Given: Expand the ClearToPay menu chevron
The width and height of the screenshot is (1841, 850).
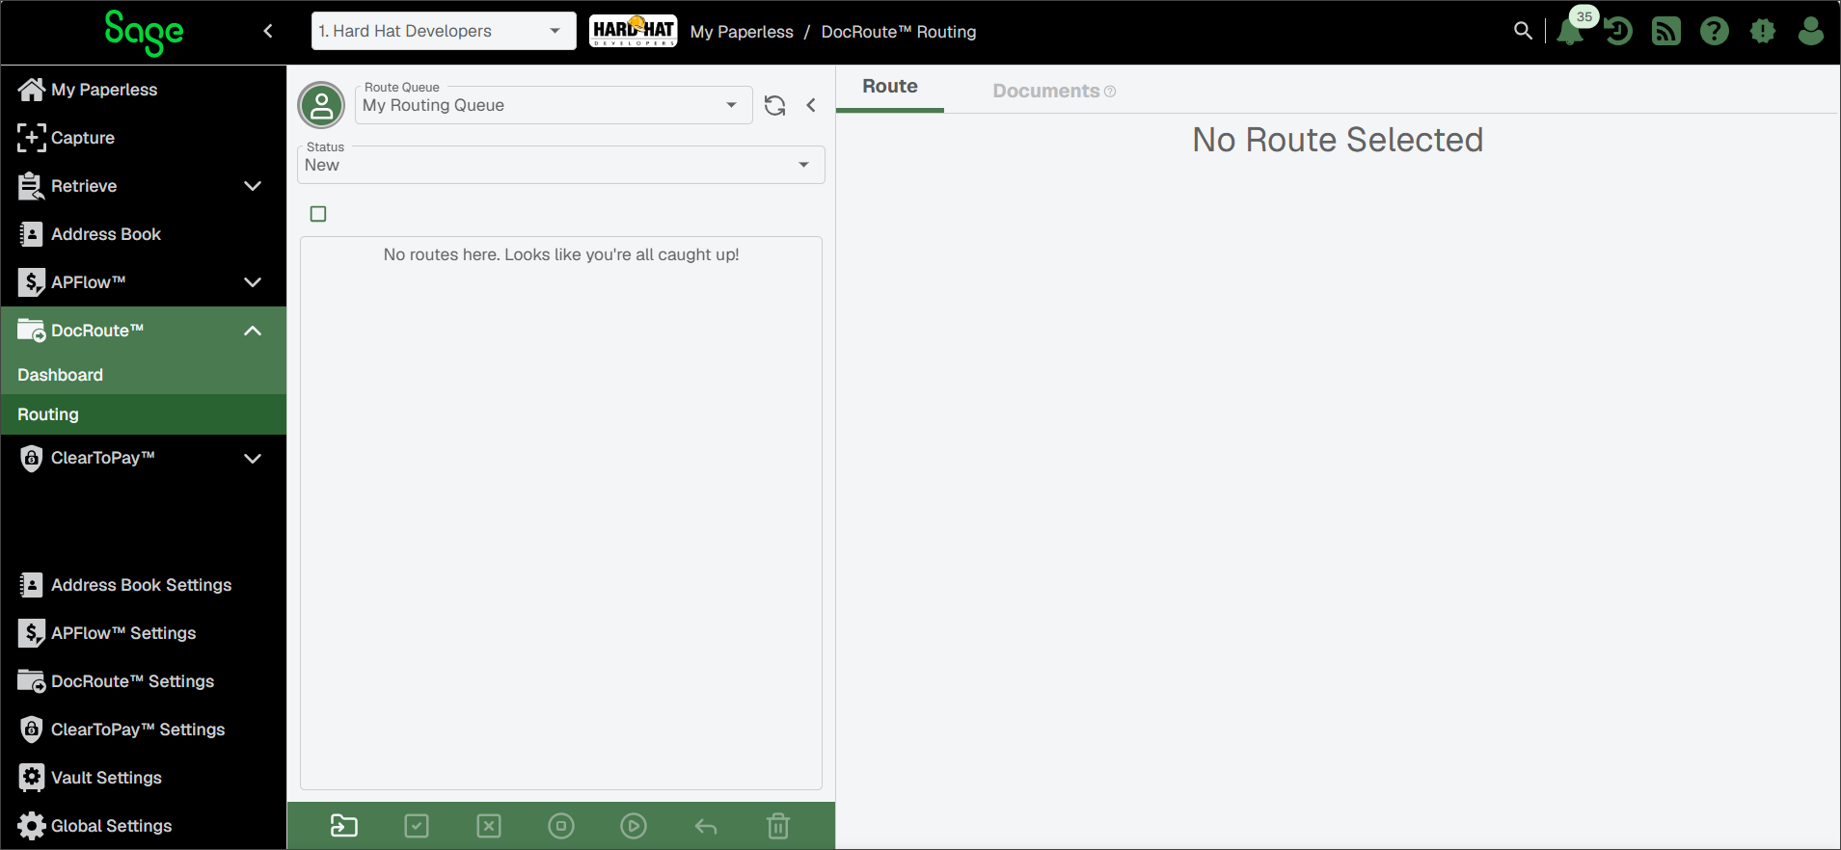Looking at the screenshot, I should 253,459.
